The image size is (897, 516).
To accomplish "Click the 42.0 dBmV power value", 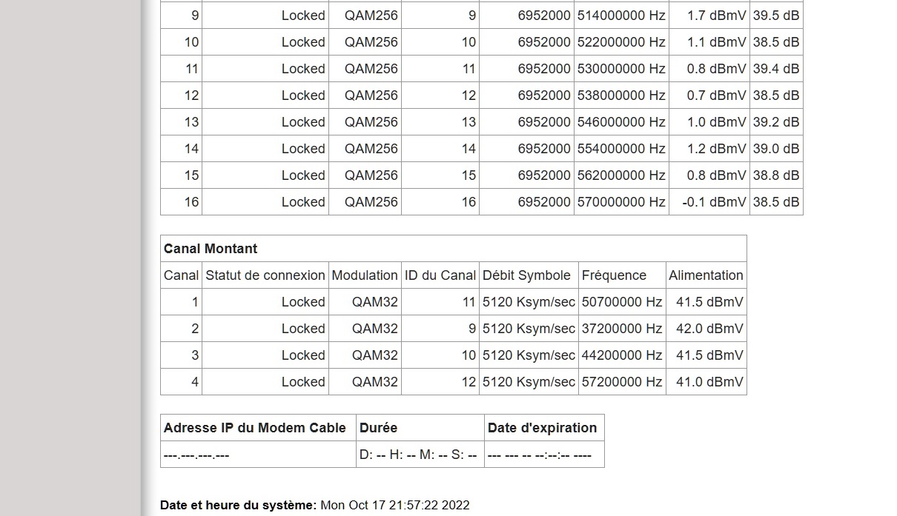I will click(x=709, y=329).
